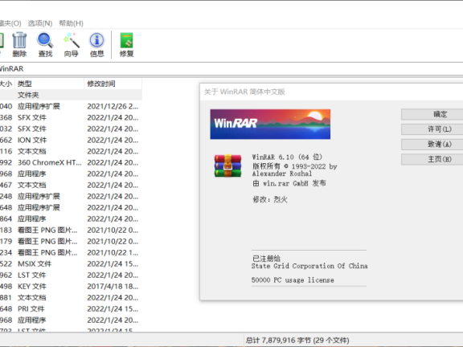This screenshot has height=347, width=463.
Task: Open the 选项(N) Options menu
Action: tap(40, 23)
